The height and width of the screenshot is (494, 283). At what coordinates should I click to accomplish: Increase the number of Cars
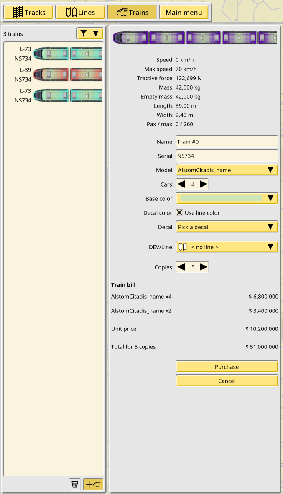pos(204,184)
